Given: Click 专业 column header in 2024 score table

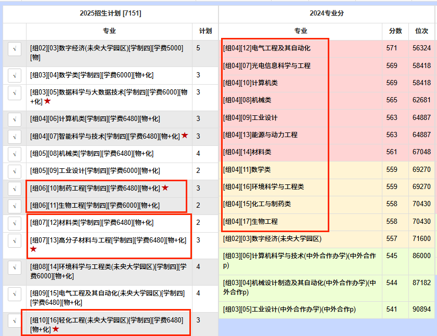Looking at the screenshot, I should pos(301,31).
